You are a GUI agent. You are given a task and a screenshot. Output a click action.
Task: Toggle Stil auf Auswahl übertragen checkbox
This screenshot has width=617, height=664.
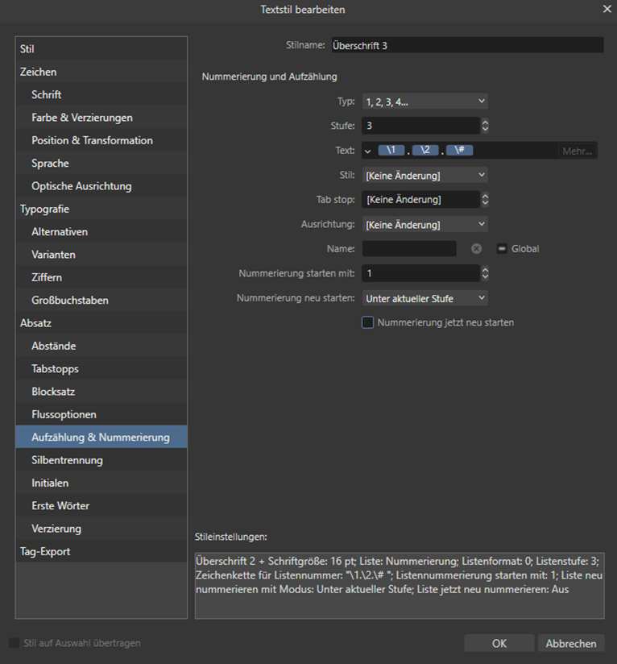[14, 643]
